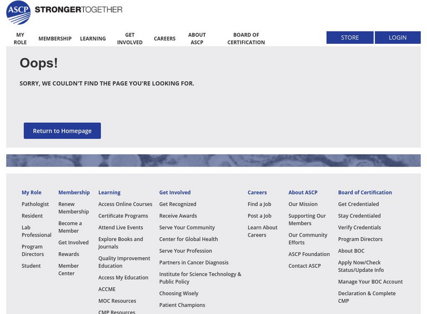Image resolution: width=427 pixels, height=314 pixels.
Task: Open Apply Now/Check Status/Update Info link
Action: click(x=361, y=266)
